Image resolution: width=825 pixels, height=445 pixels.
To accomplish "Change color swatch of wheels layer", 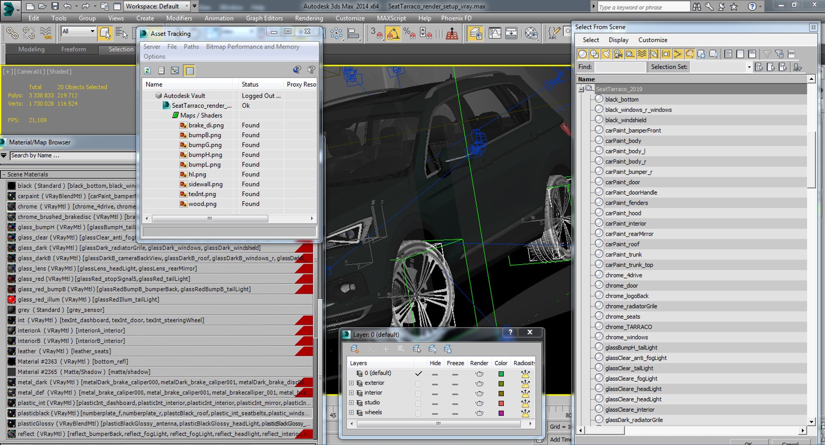I will 501,413.
